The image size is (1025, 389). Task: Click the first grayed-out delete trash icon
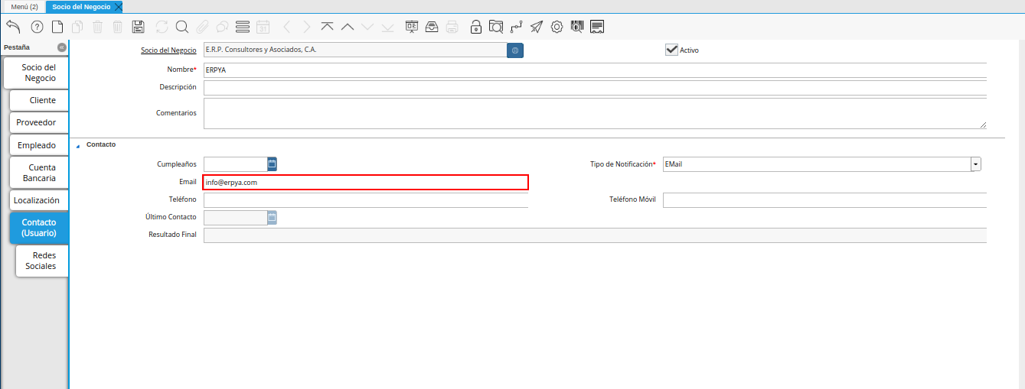click(98, 28)
